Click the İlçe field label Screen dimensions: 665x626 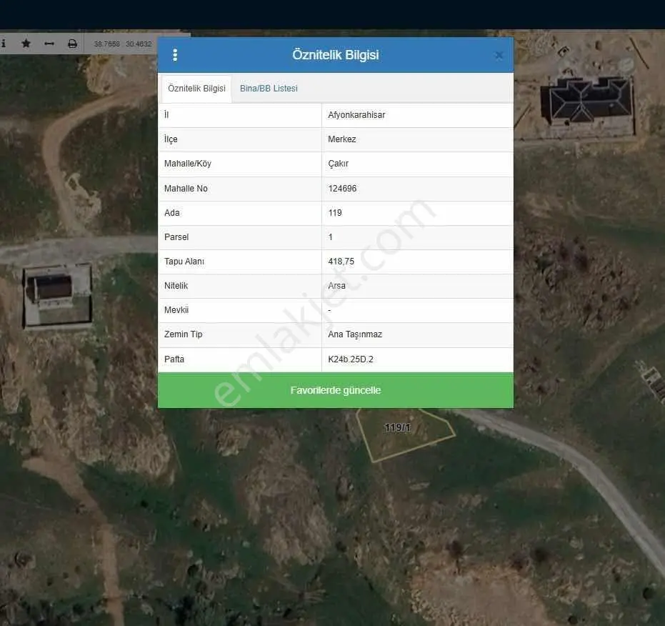pyautogui.click(x=171, y=139)
